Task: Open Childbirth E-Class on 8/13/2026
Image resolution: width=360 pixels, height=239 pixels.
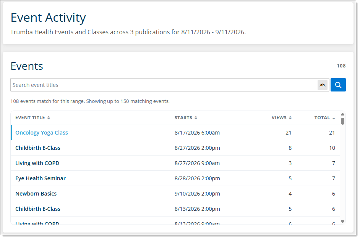Action: coord(38,209)
